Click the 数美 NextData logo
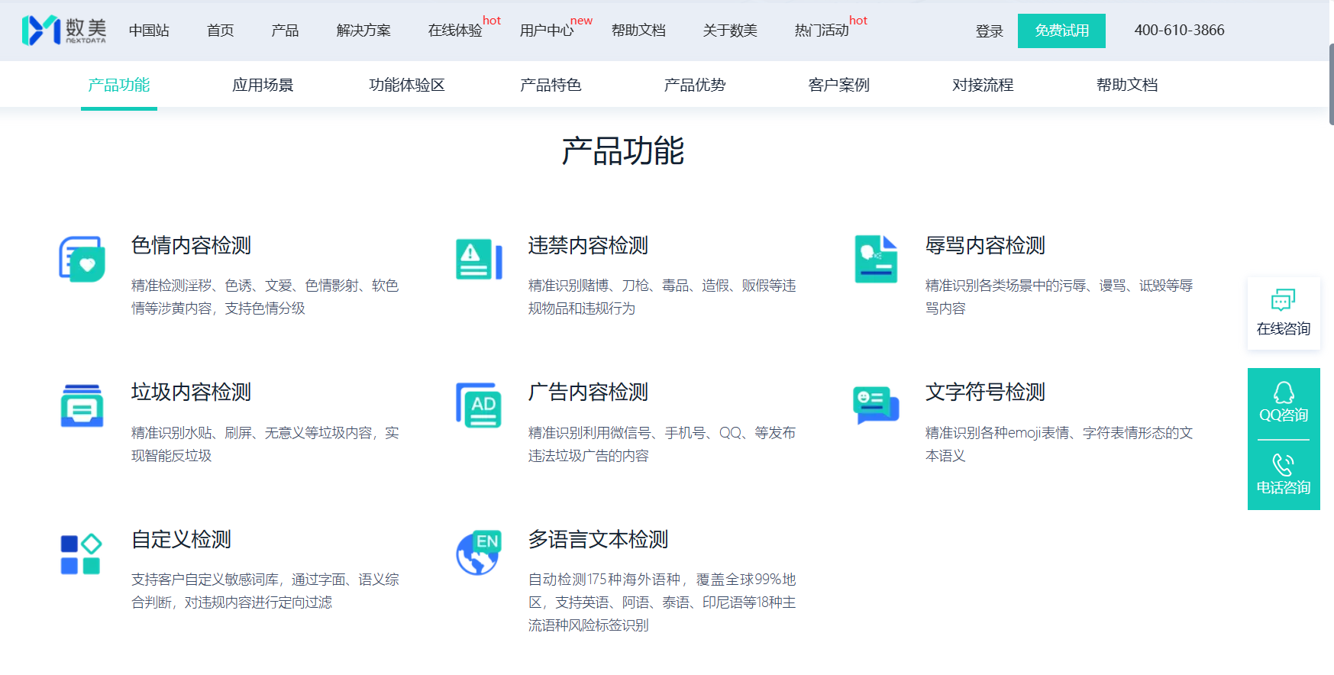The image size is (1334, 675). click(x=64, y=31)
